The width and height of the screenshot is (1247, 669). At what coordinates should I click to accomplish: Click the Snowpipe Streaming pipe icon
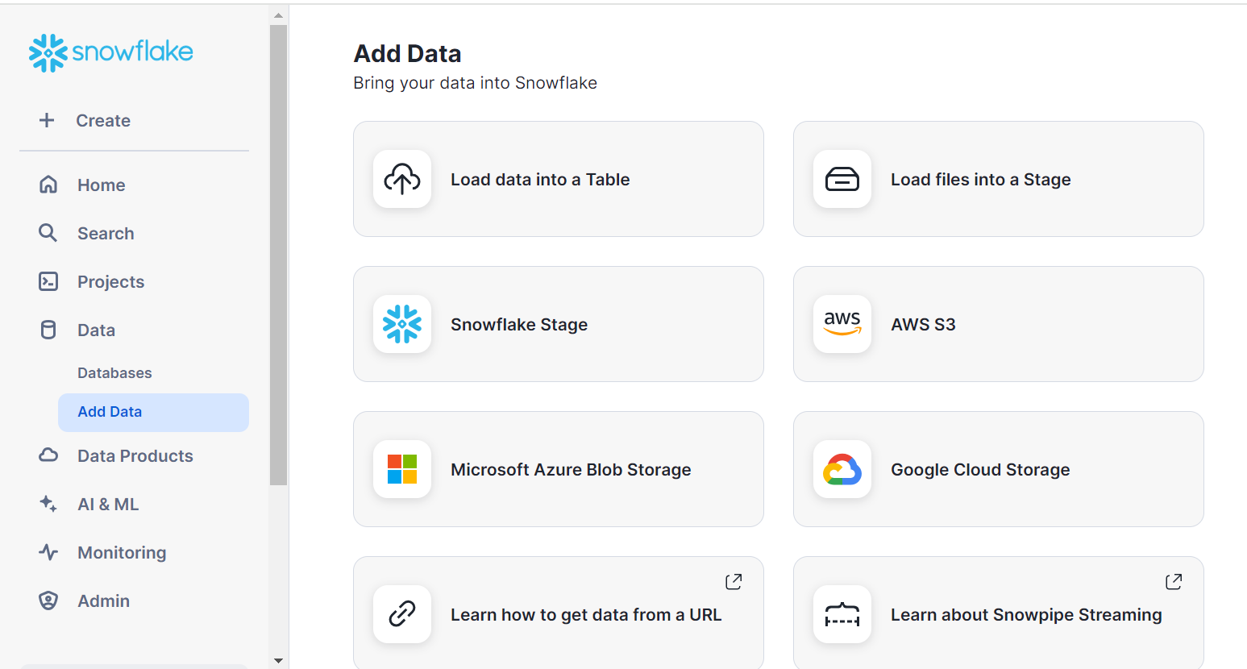(842, 614)
